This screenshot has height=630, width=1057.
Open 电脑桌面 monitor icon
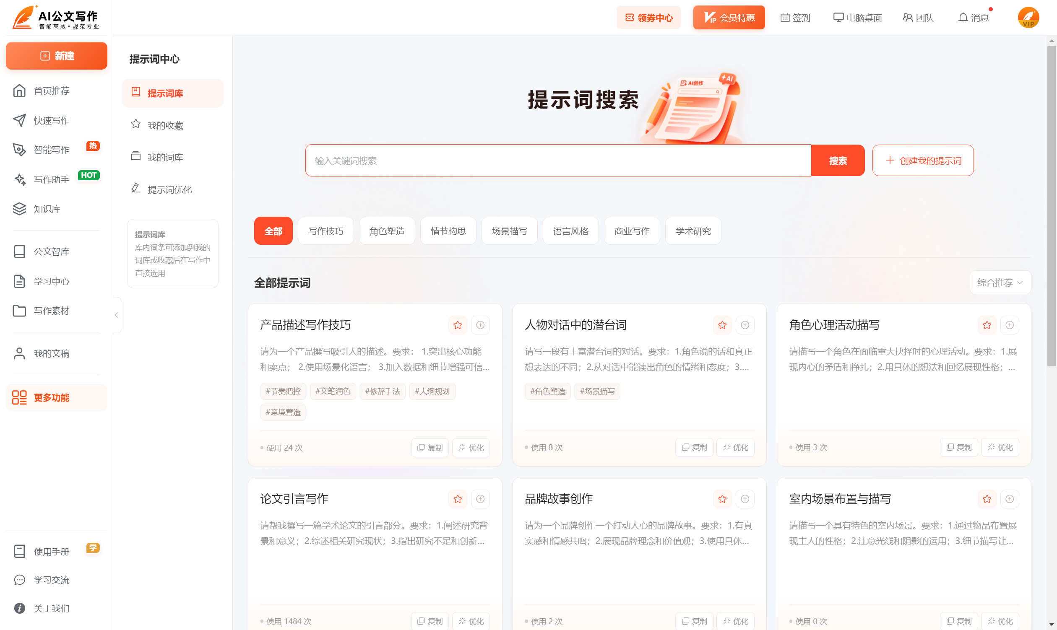(x=838, y=18)
